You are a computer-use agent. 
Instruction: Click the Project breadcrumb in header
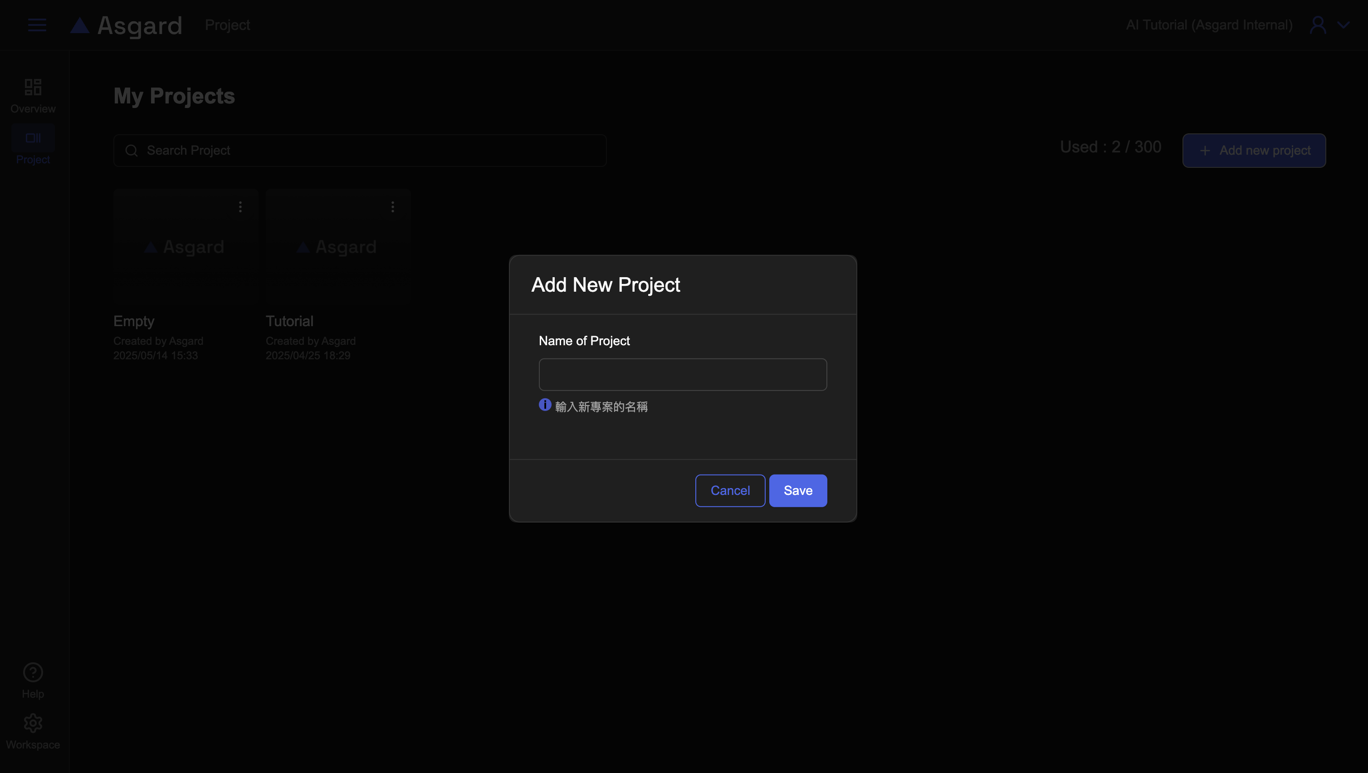227,25
